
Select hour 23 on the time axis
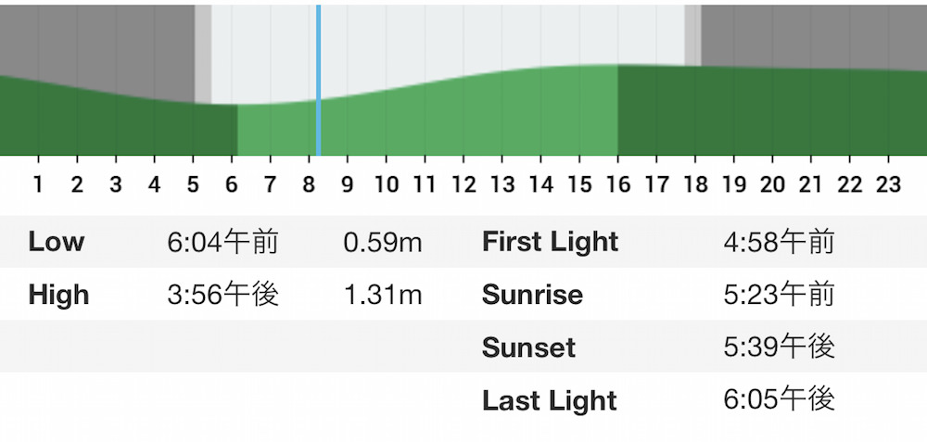click(887, 185)
